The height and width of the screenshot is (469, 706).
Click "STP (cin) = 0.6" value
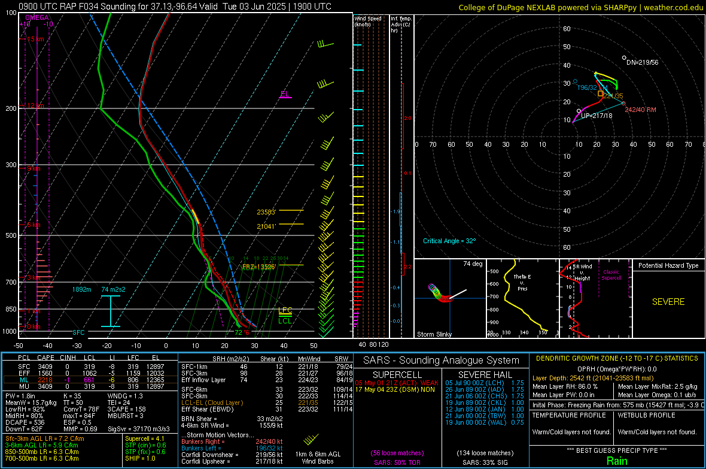click(145, 445)
